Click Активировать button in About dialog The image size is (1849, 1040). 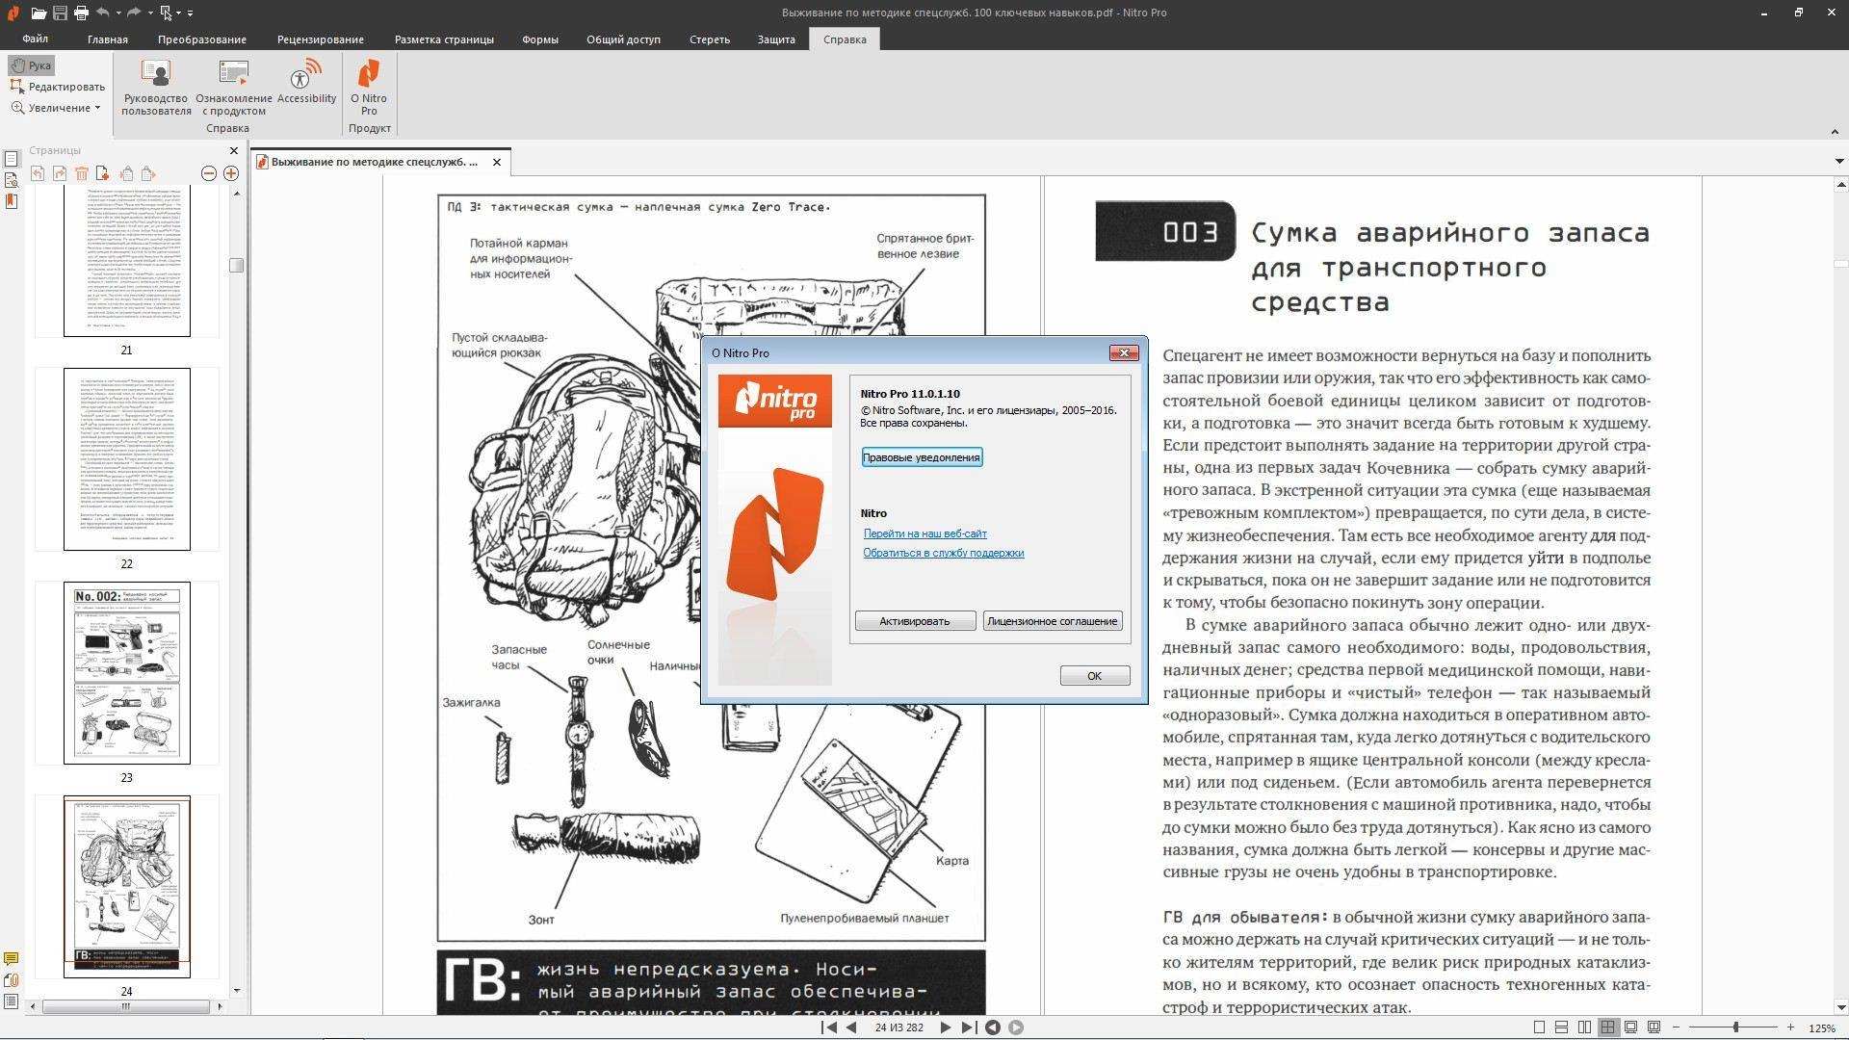pyautogui.click(x=915, y=621)
